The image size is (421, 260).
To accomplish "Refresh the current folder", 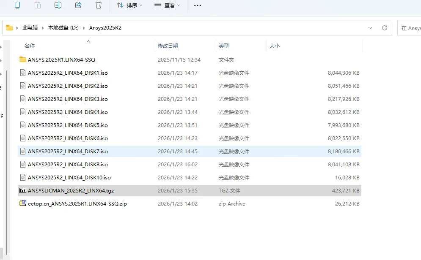I will [385, 28].
